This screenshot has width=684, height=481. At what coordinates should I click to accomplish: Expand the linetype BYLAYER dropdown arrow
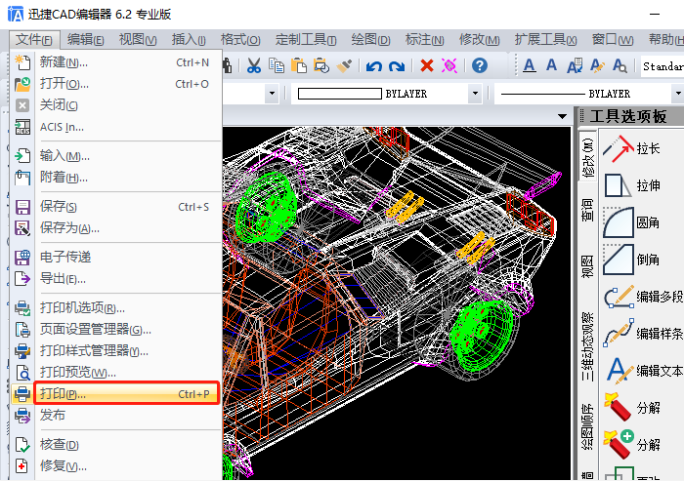(678, 94)
